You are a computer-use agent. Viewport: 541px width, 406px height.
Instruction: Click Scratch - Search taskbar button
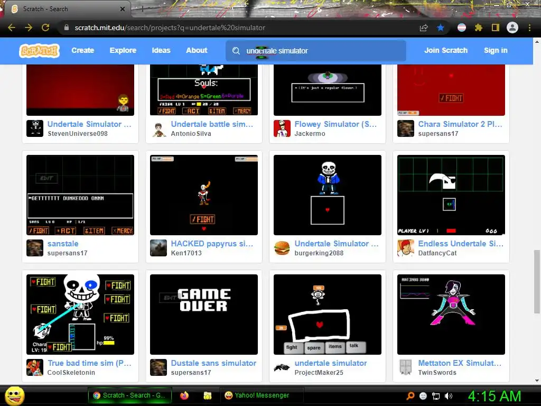click(x=130, y=395)
